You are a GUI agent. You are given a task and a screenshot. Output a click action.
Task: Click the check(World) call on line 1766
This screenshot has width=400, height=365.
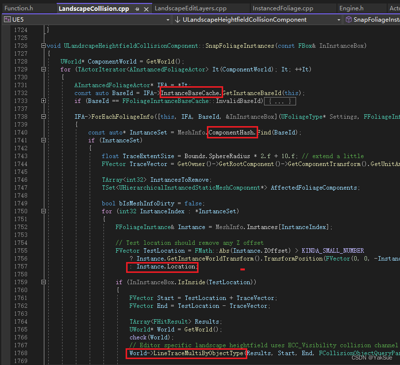(149, 337)
